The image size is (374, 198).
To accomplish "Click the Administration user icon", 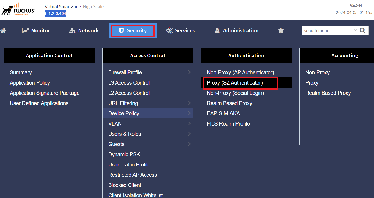I will 217,31.
